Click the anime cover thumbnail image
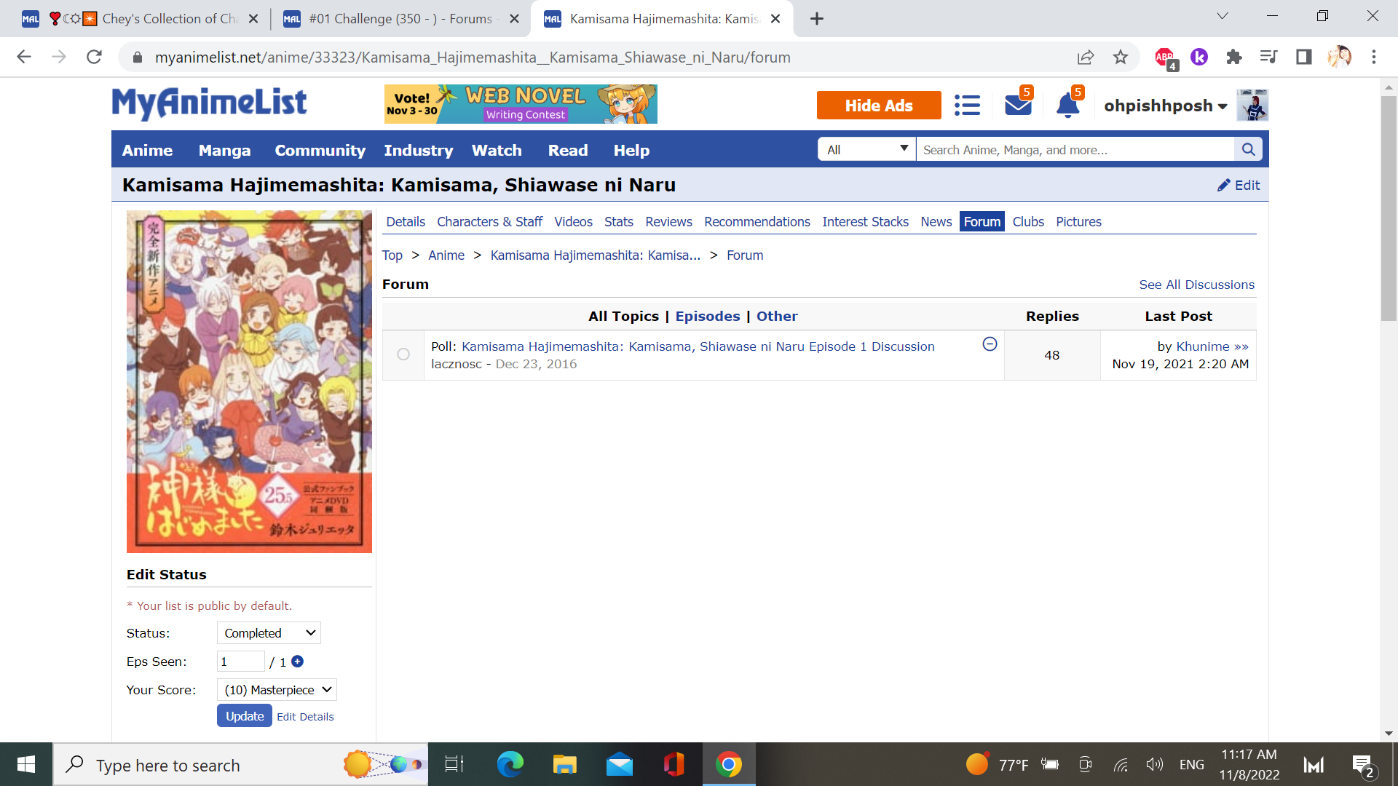1398x786 pixels. click(x=248, y=381)
